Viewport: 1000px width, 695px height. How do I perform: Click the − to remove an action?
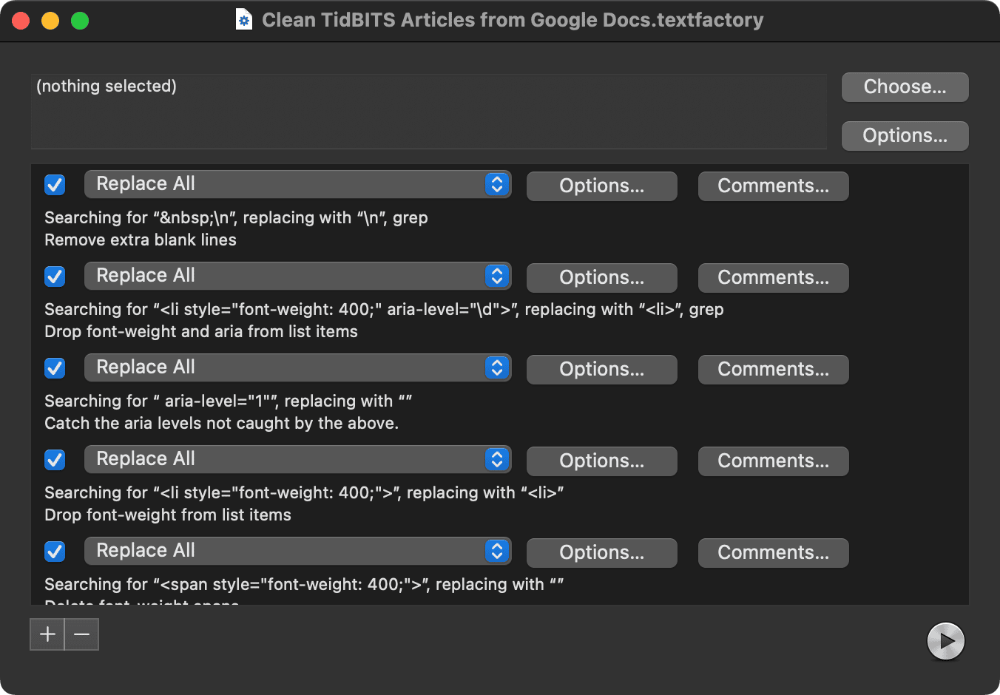tap(81, 634)
